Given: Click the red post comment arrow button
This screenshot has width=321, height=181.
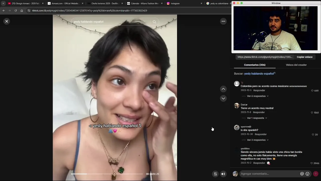Looking at the screenshot, I should [x=315, y=174].
